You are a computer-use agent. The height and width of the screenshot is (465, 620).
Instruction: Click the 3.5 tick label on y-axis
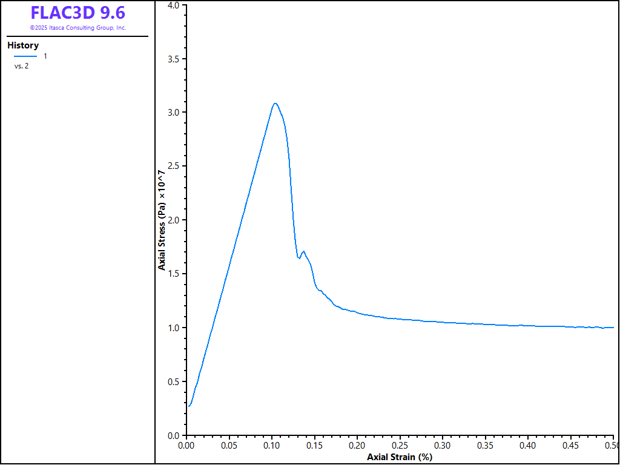tap(173, 59)
